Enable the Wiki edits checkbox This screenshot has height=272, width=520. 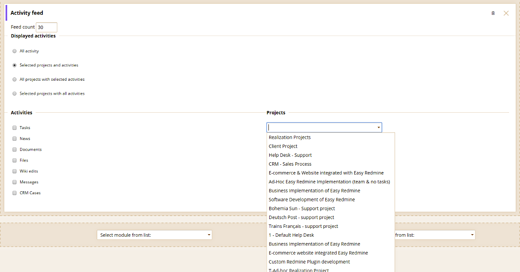pyautogui.click(x=15, y=171)
